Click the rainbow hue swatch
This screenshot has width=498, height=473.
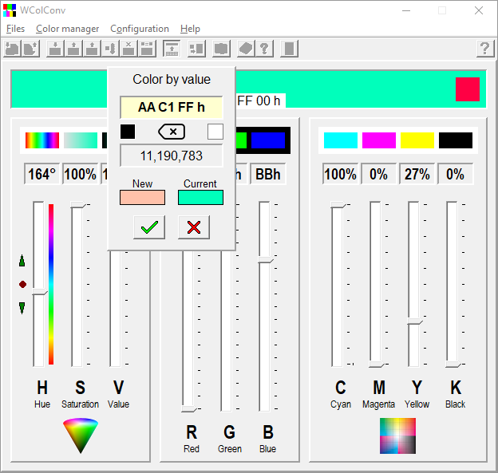(x=42, y=140)
